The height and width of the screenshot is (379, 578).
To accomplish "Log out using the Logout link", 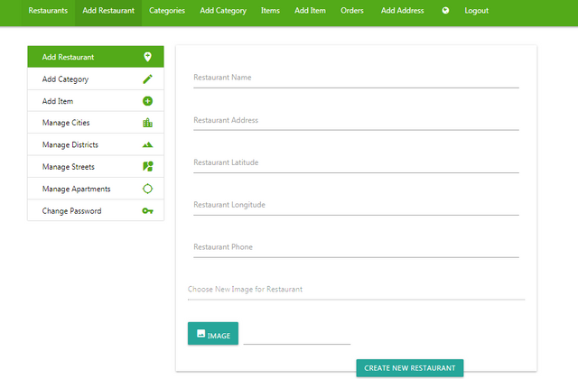I will (476, 11).
